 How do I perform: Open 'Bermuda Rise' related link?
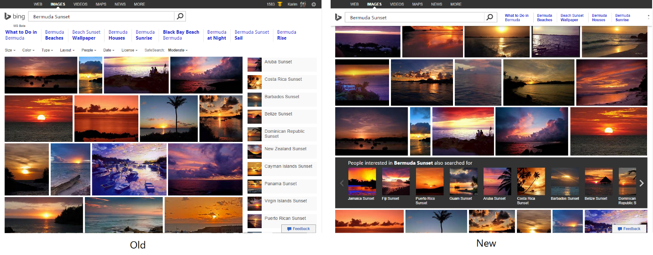coord(286,35)
